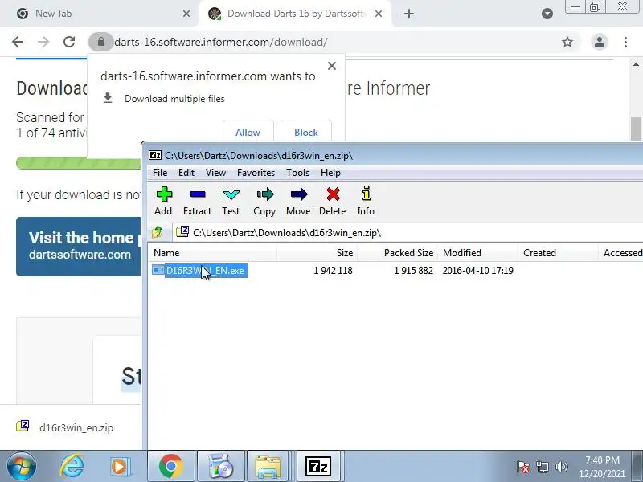Allow downloading multiple files
The image size is (643, 482).
coord(248,132)
